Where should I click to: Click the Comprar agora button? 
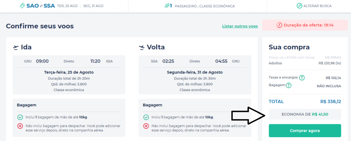click(305, 131)
